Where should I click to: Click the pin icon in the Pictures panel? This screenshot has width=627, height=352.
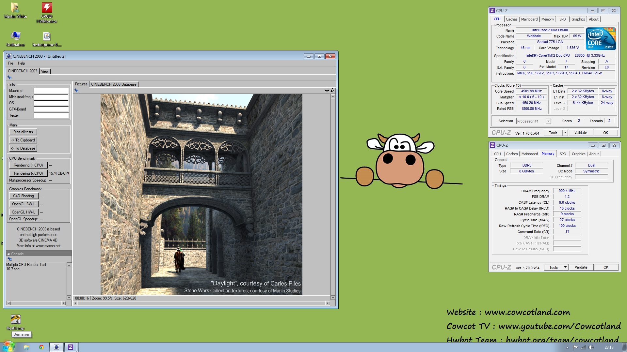tap(76, 91)
